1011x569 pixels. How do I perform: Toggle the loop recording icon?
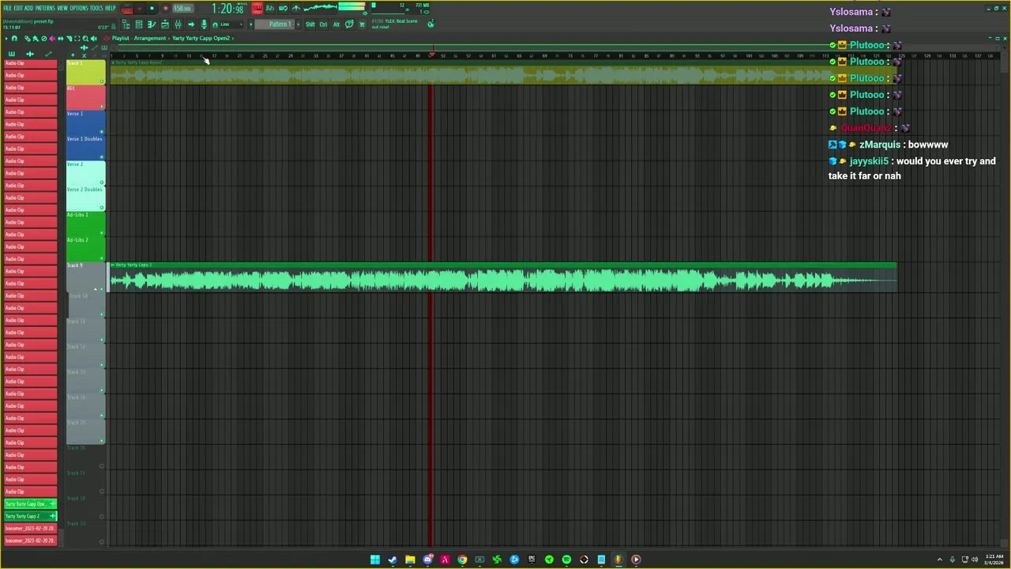(x=283, y=8)
